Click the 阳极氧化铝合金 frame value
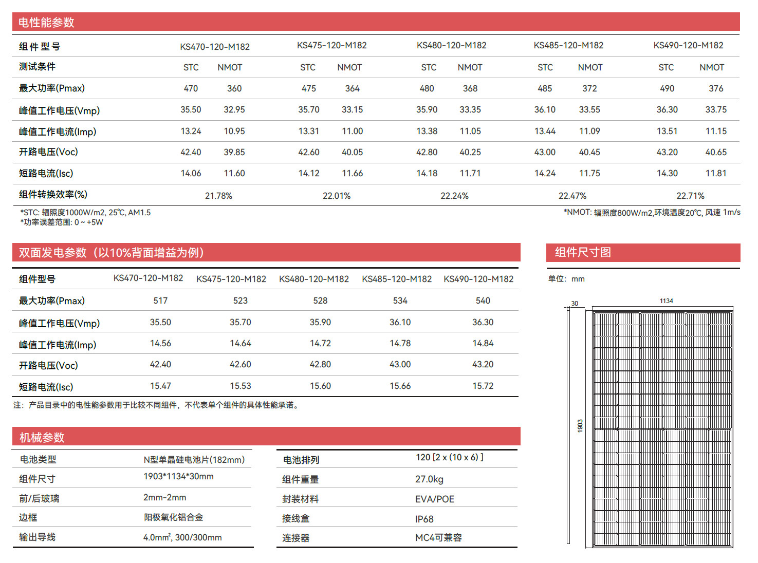The image size is (758, 563). point(173,517)
